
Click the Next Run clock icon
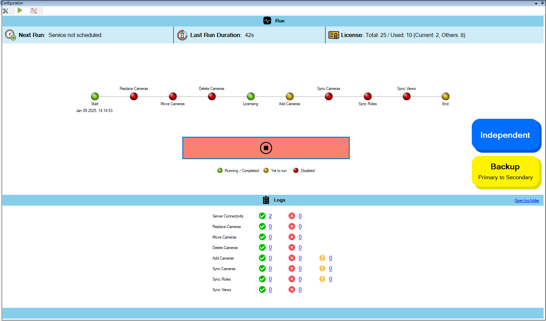click(x=10, y=35)
